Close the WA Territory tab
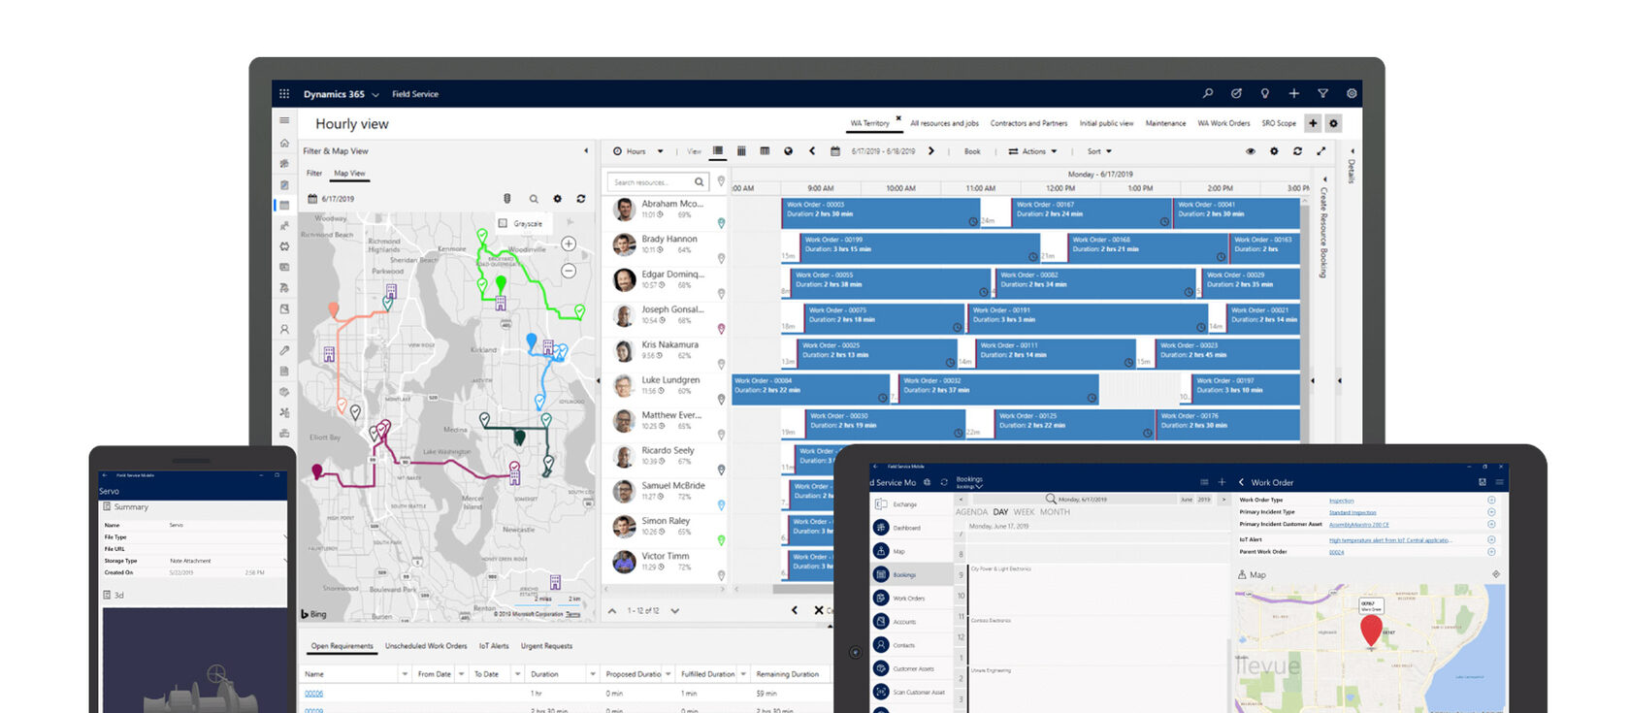This screenshot has height=713, width=1630. (898, 117)
